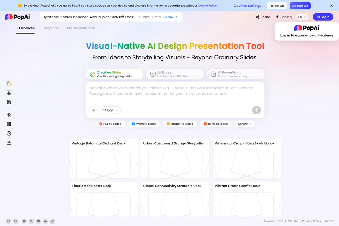339x226 pixels.
Task: Open Vintage Botanical Orchard Deck template
Action: coord(103,159)
